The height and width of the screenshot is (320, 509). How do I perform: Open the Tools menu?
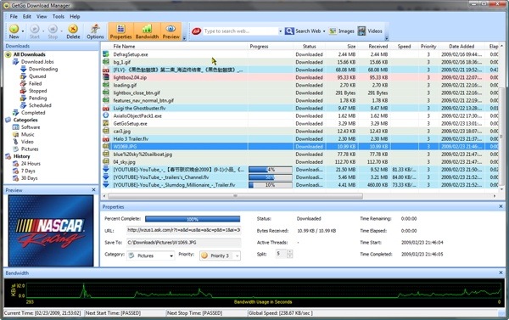tap(58, 16)
